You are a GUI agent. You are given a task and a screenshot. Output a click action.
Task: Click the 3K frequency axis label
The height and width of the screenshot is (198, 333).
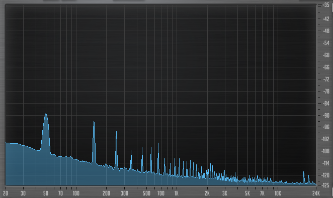(x=225, y=193)
